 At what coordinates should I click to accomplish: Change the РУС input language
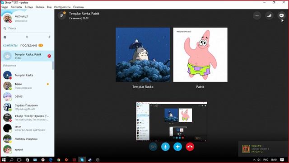coord(266,160)
